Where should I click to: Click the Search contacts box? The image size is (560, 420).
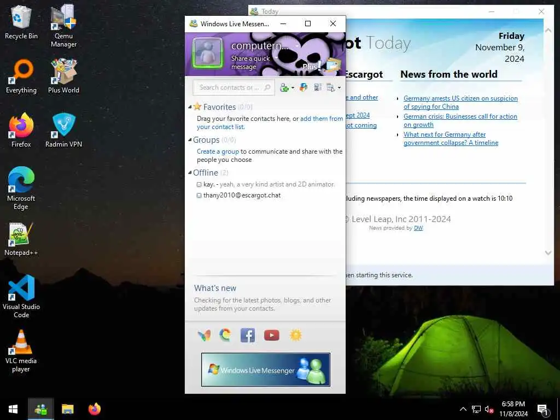(234, 87)
